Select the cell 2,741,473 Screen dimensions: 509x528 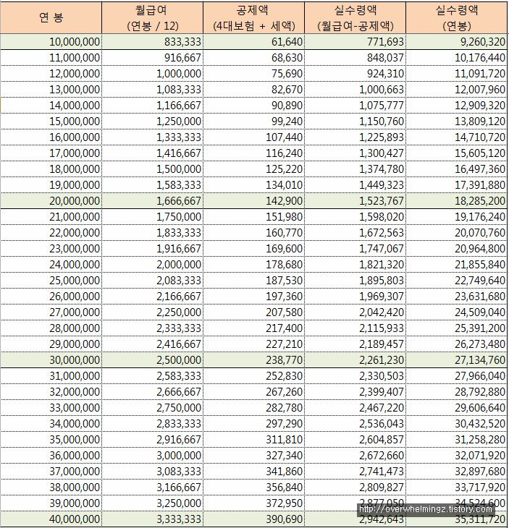coord(356,471)
